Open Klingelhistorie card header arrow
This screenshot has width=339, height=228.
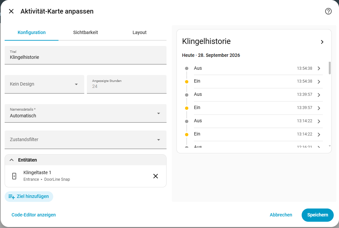322,42
